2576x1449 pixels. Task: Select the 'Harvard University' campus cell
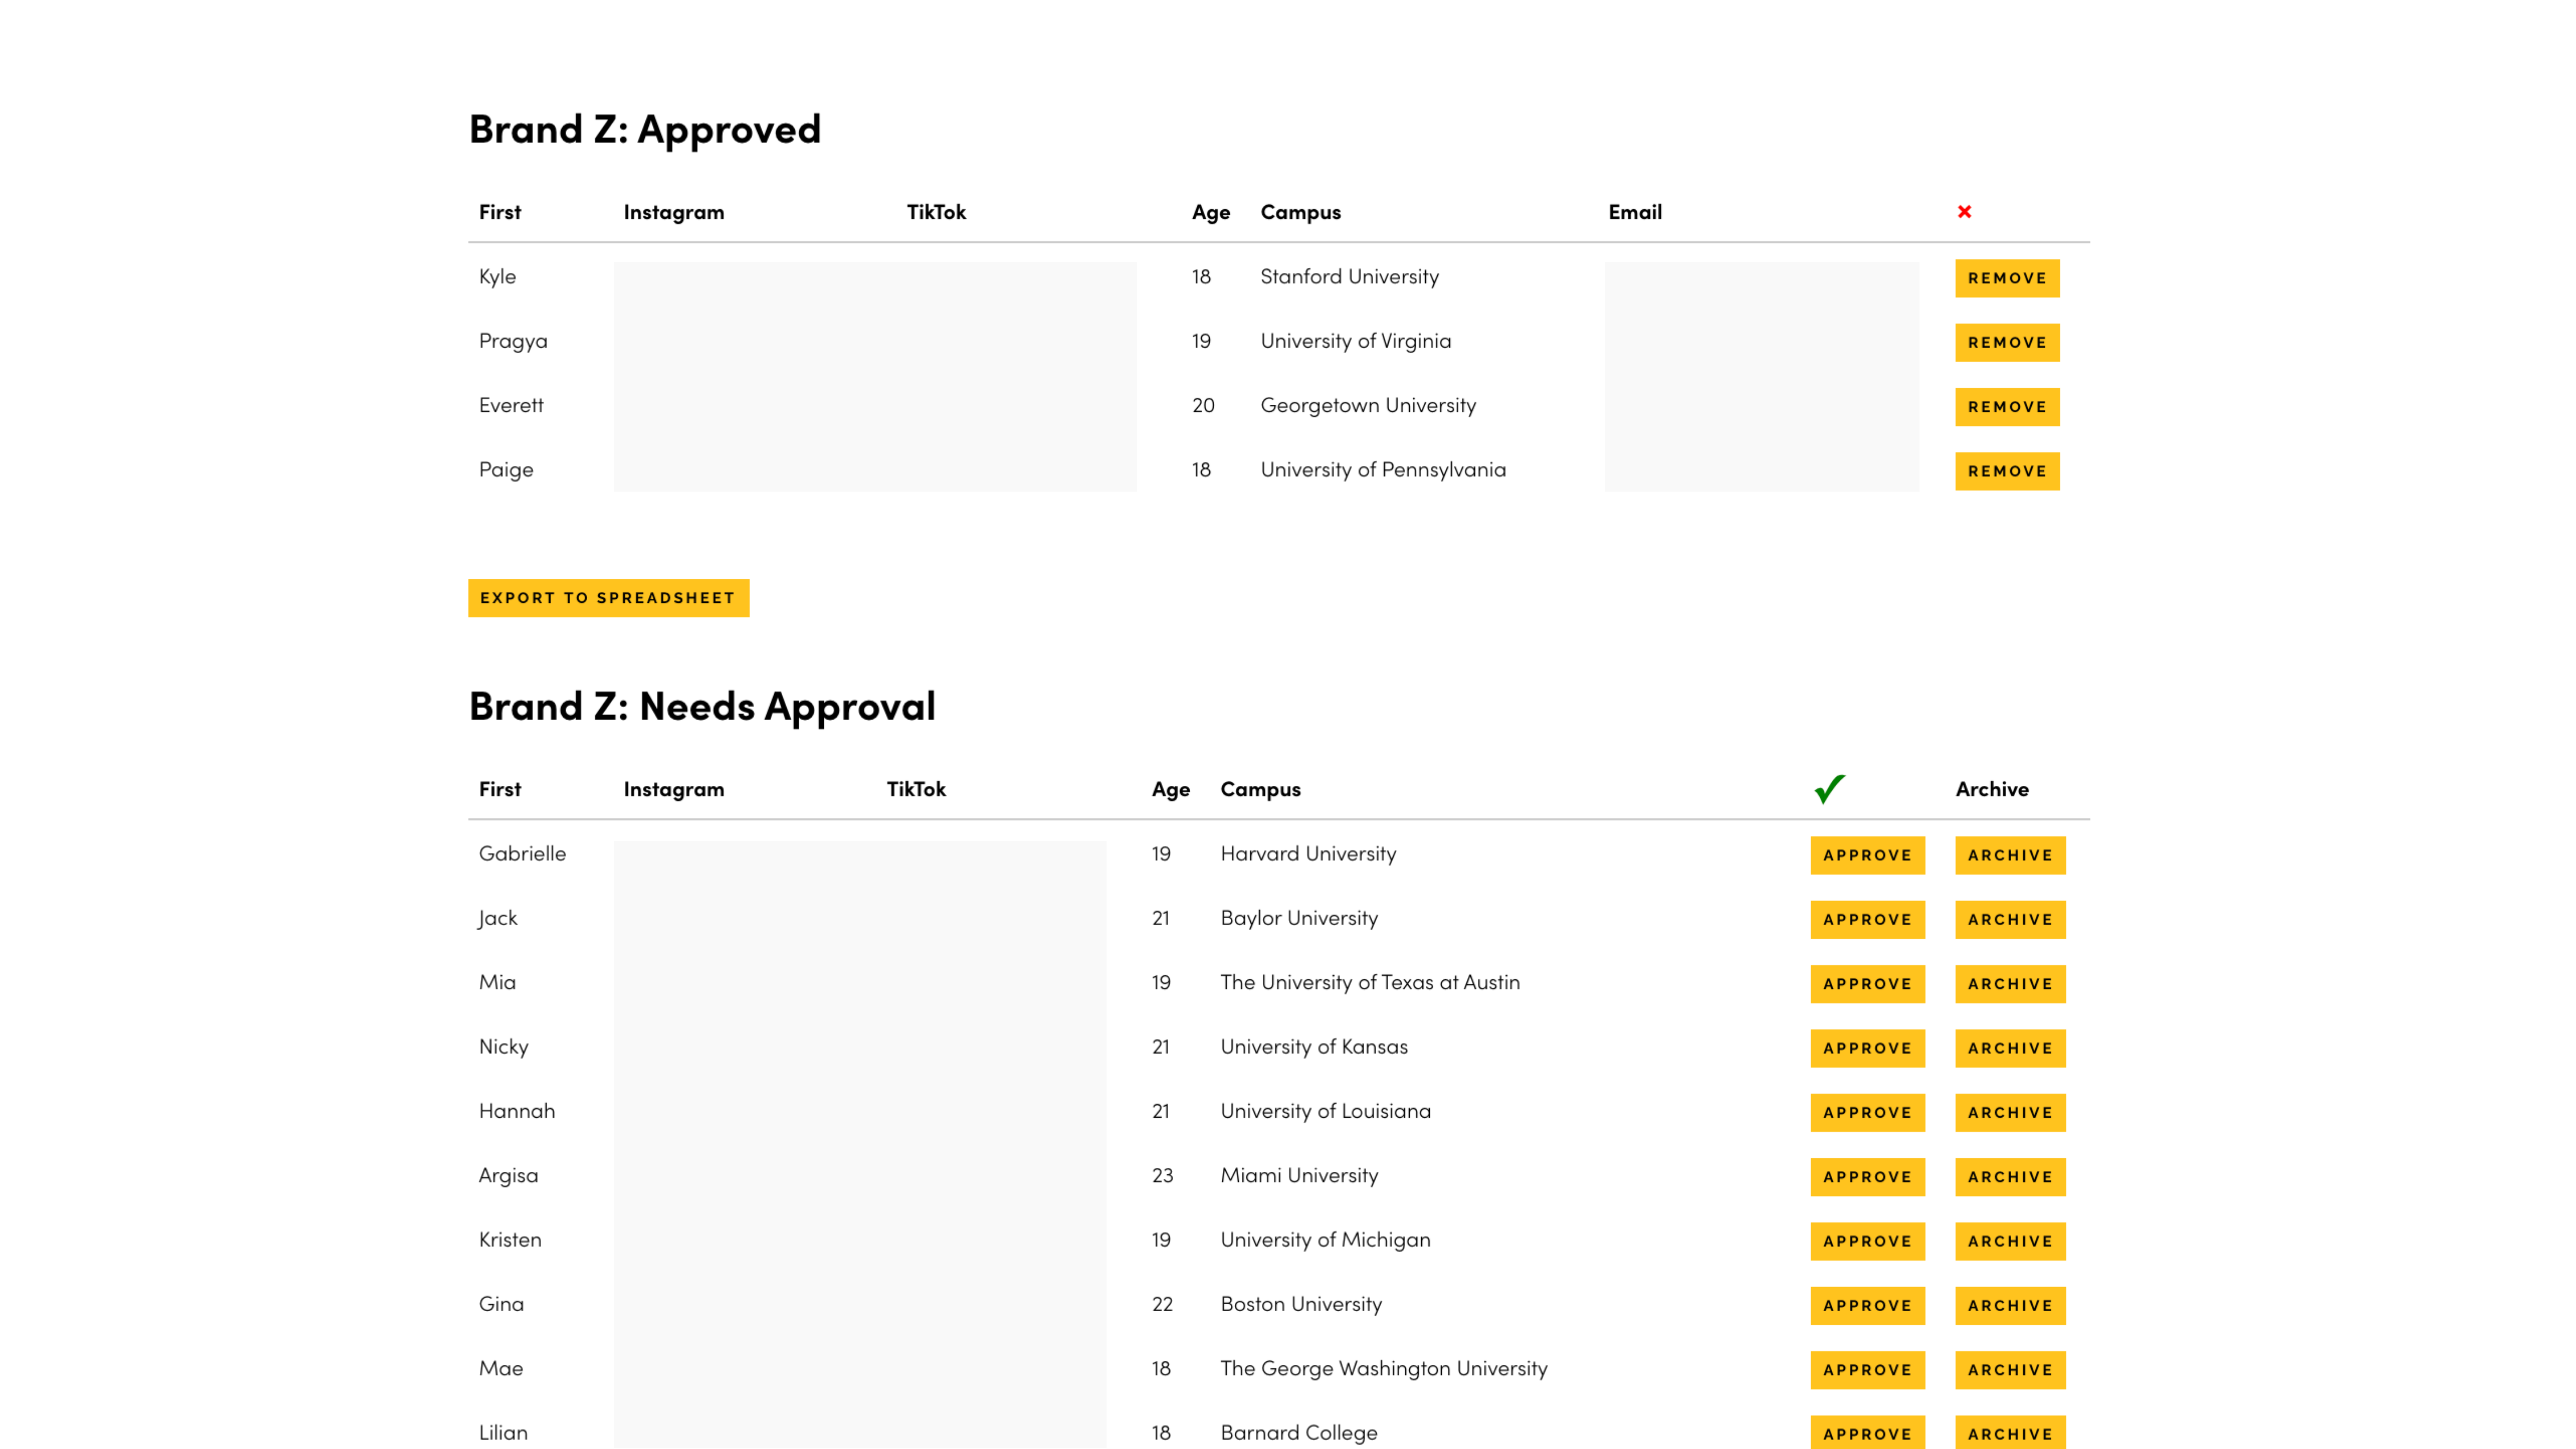pos(1308,854)
